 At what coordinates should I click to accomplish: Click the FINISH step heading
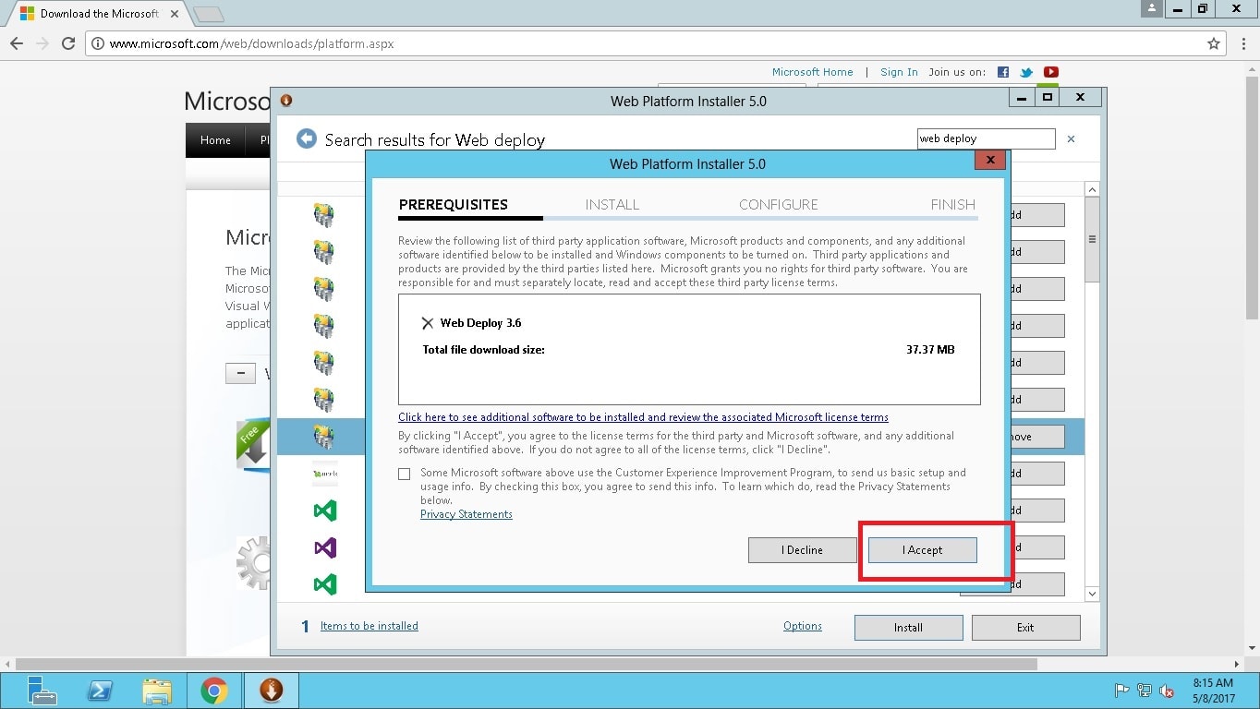pos(952,205)
